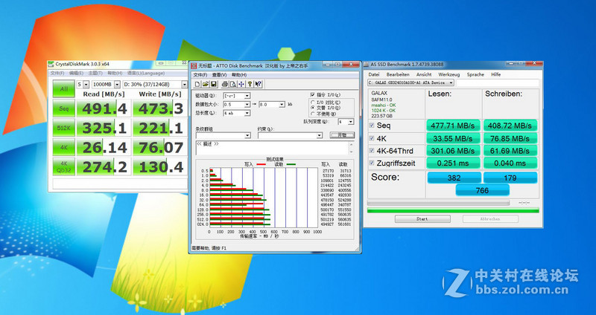Click the green All button in CrystalDiskMark
Viewport: 596px width, 315px height.
(x=63, y=89)
